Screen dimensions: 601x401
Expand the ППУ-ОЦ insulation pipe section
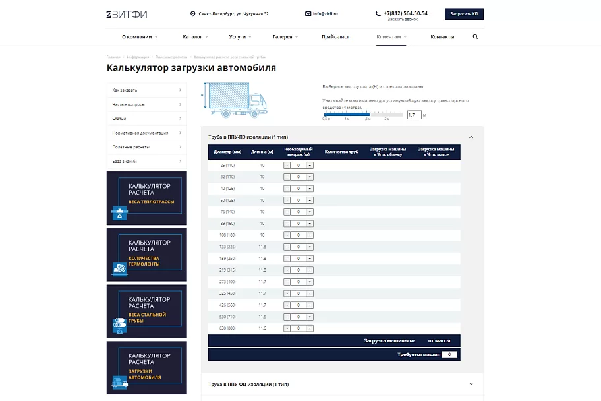pyautogui.click(x=471, y=384)
